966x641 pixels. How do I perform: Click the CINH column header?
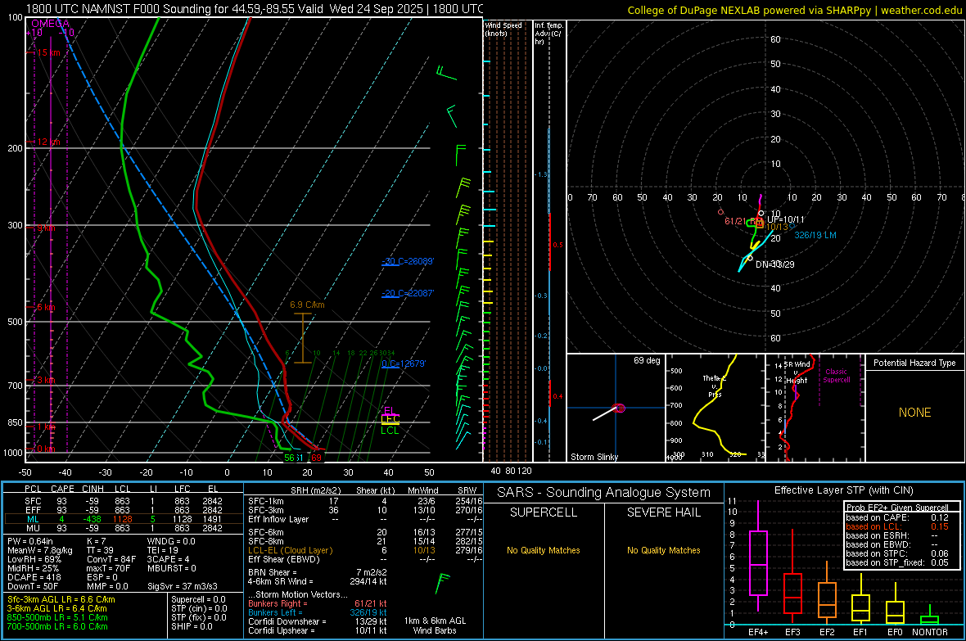(93, 489)
